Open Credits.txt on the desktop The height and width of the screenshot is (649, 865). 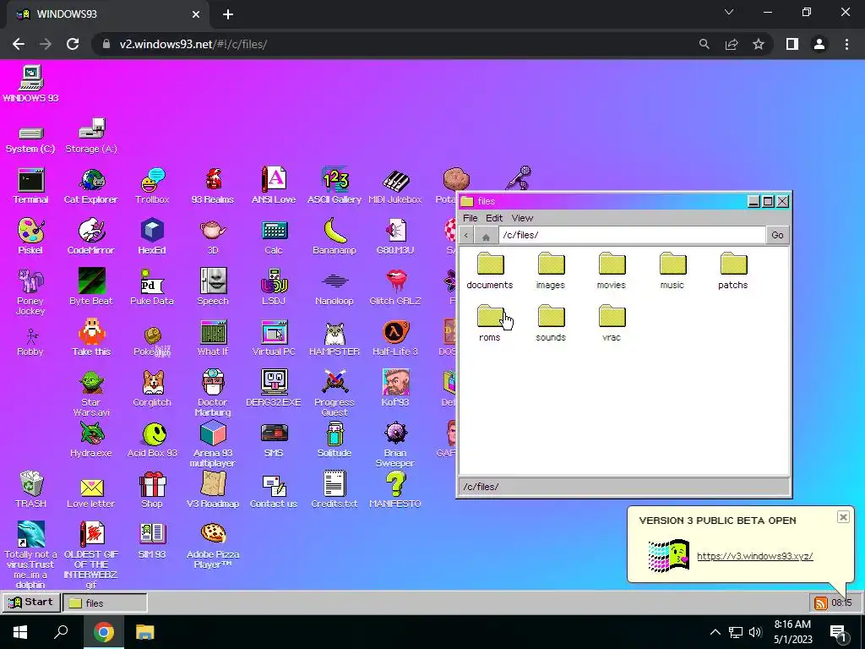[x=335, y=489]
